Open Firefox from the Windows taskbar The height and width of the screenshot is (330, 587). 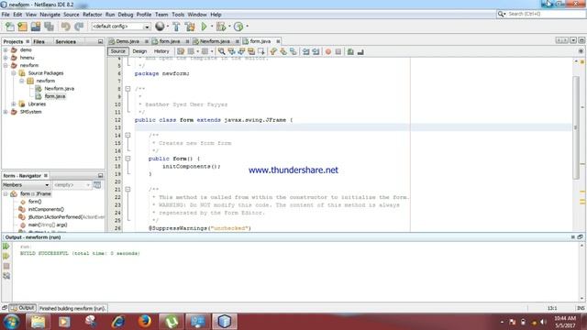click(145, 322)
